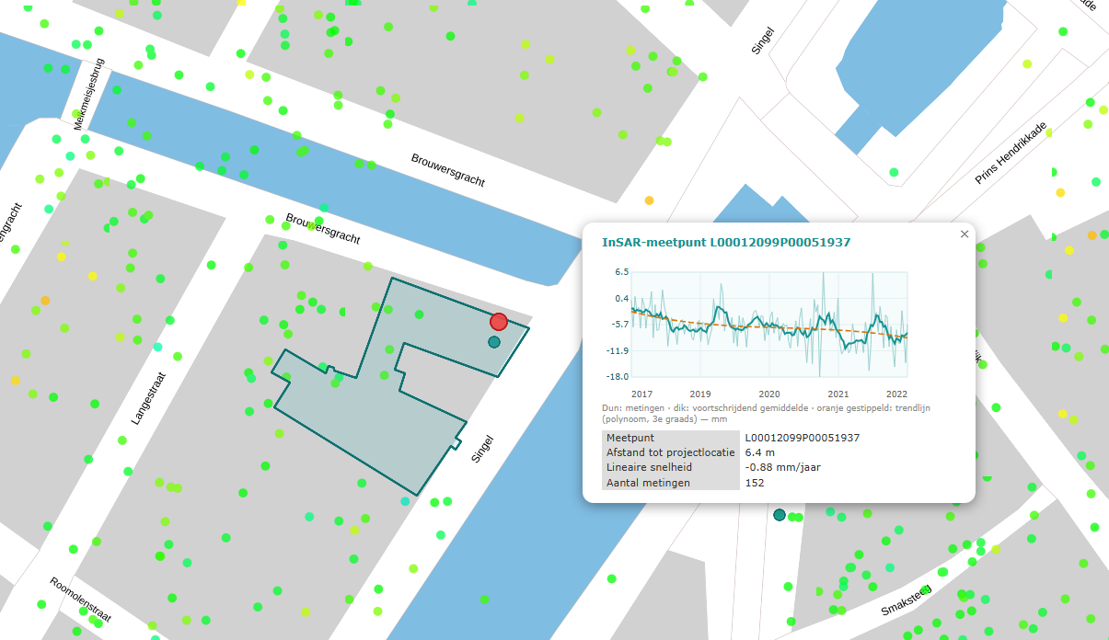
Task: Click the 'Langestraat' street label
Action: point(148,397)
